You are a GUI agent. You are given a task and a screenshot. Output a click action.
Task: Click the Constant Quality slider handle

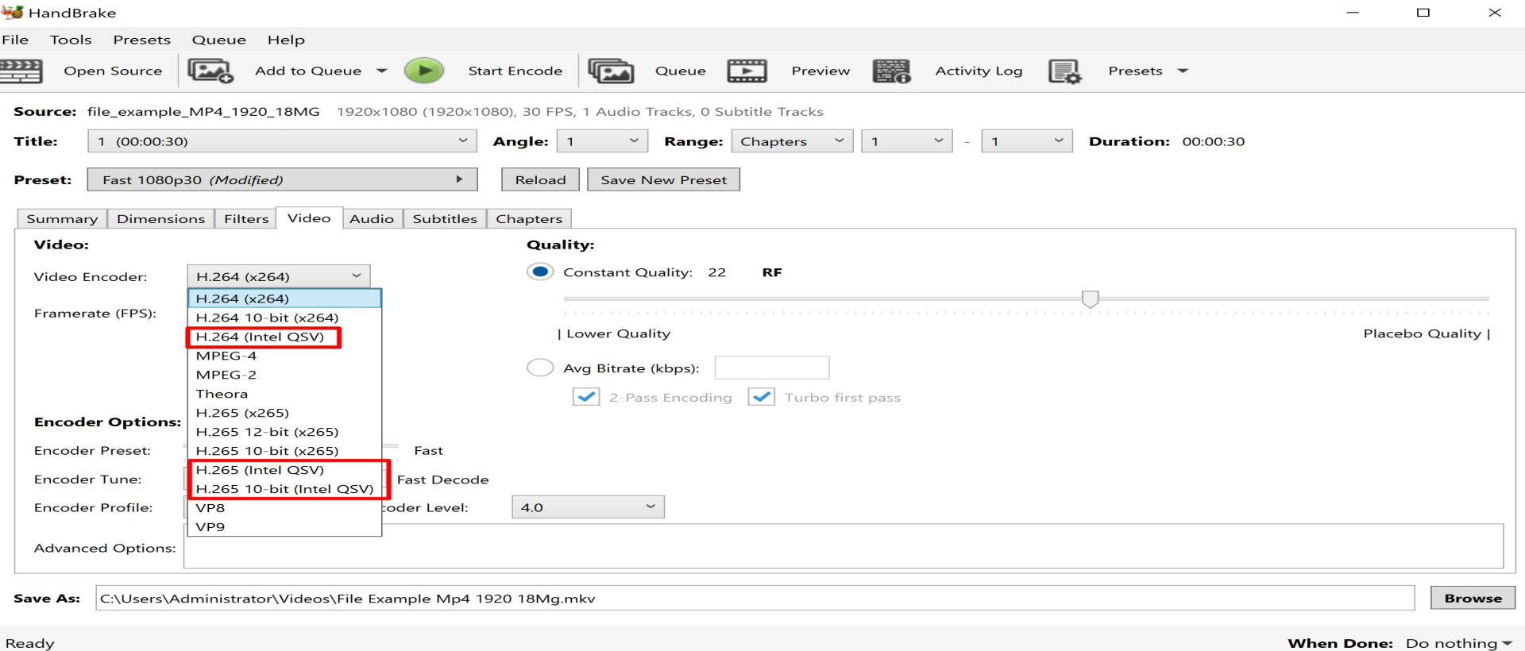click(x=1090, y=299)
